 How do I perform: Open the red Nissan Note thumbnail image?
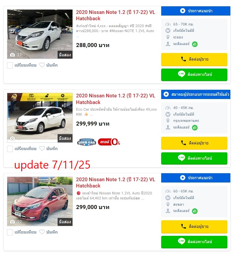click(40, 201)
